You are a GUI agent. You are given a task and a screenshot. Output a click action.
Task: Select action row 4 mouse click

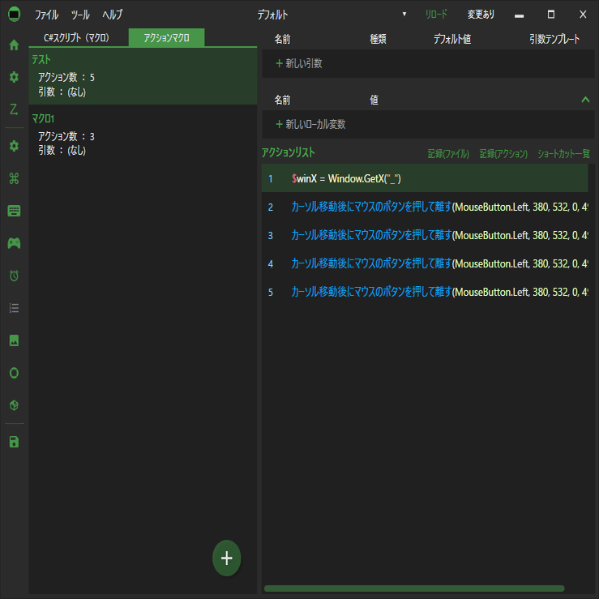[425, 263]
